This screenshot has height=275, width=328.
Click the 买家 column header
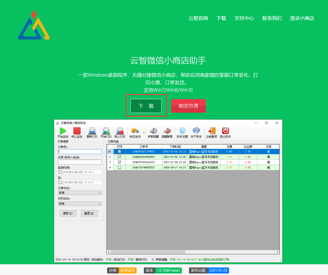(268, 147)
